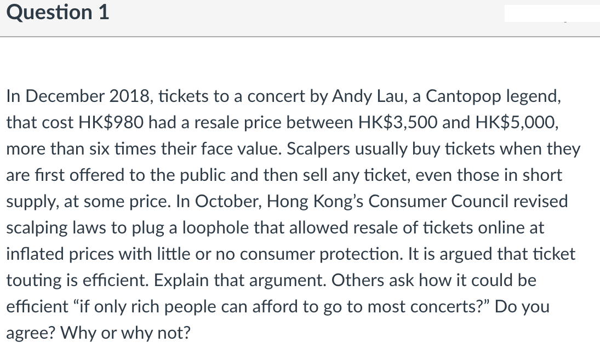This screenshot has height=348, width=600.
Task: Click the phrase December 2018
Action: pyautogui.click(x=87, y=96)
